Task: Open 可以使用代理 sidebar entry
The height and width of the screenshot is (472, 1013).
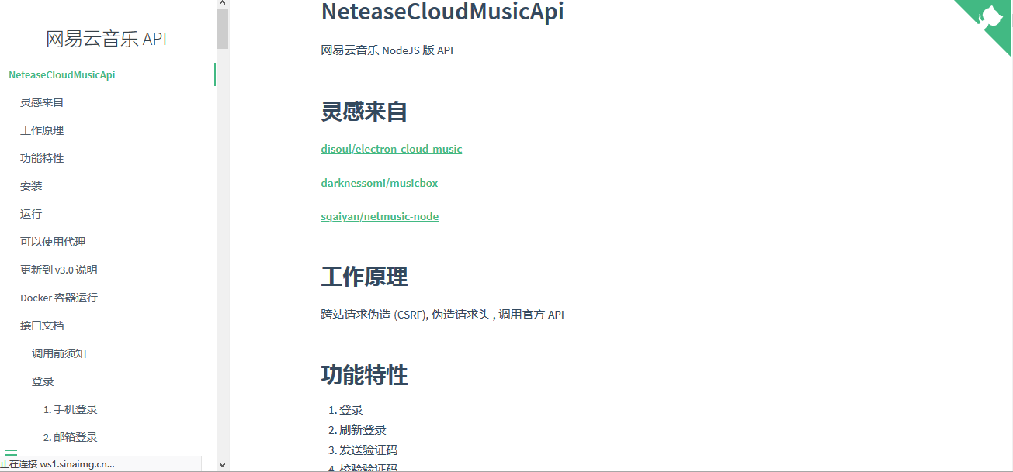Action: click(x=53, y=242)
